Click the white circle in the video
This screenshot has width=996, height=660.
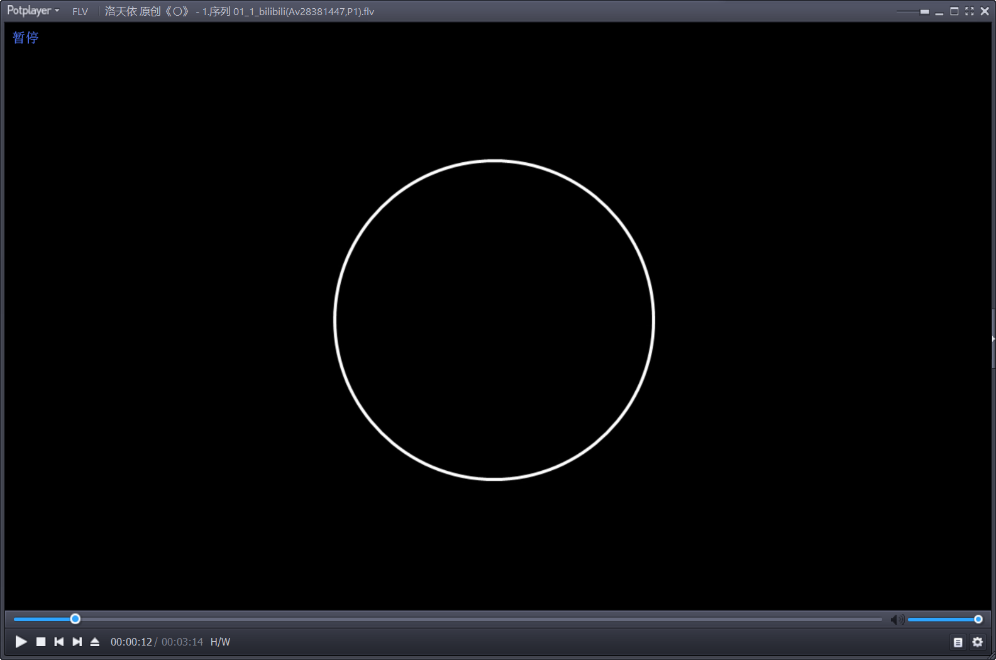click(494, 320)
